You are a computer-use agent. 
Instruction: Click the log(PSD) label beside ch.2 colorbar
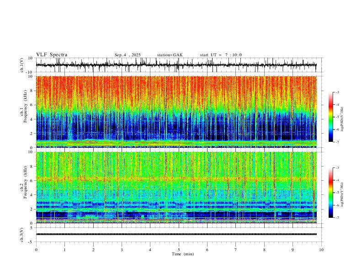point(342,195)
